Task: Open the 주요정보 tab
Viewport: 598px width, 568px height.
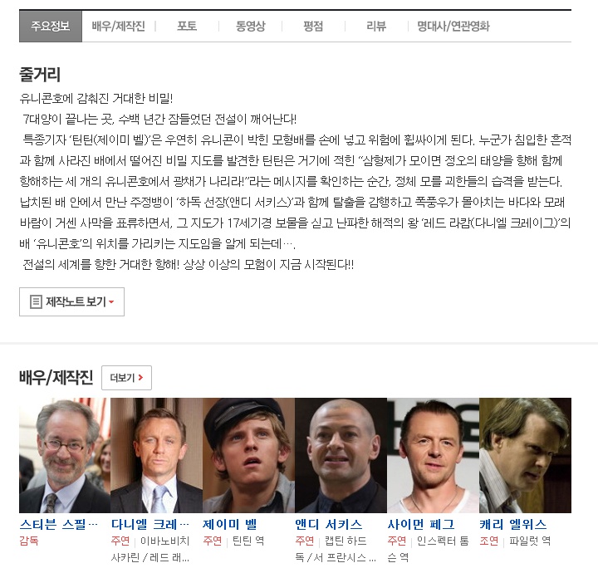Action: coord(51,27)
